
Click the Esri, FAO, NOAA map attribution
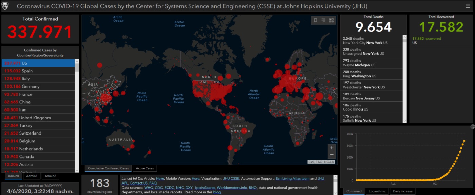(321, 162)
